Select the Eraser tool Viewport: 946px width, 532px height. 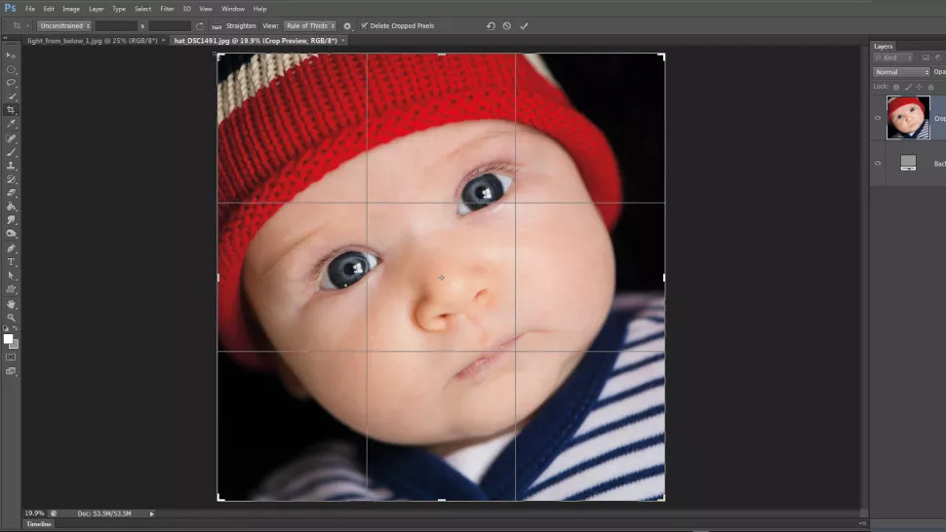[x=11, y=193]
